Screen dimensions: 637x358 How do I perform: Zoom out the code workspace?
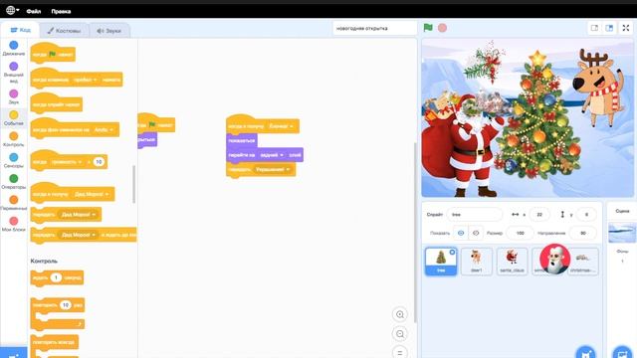click(x=400, y=334)
